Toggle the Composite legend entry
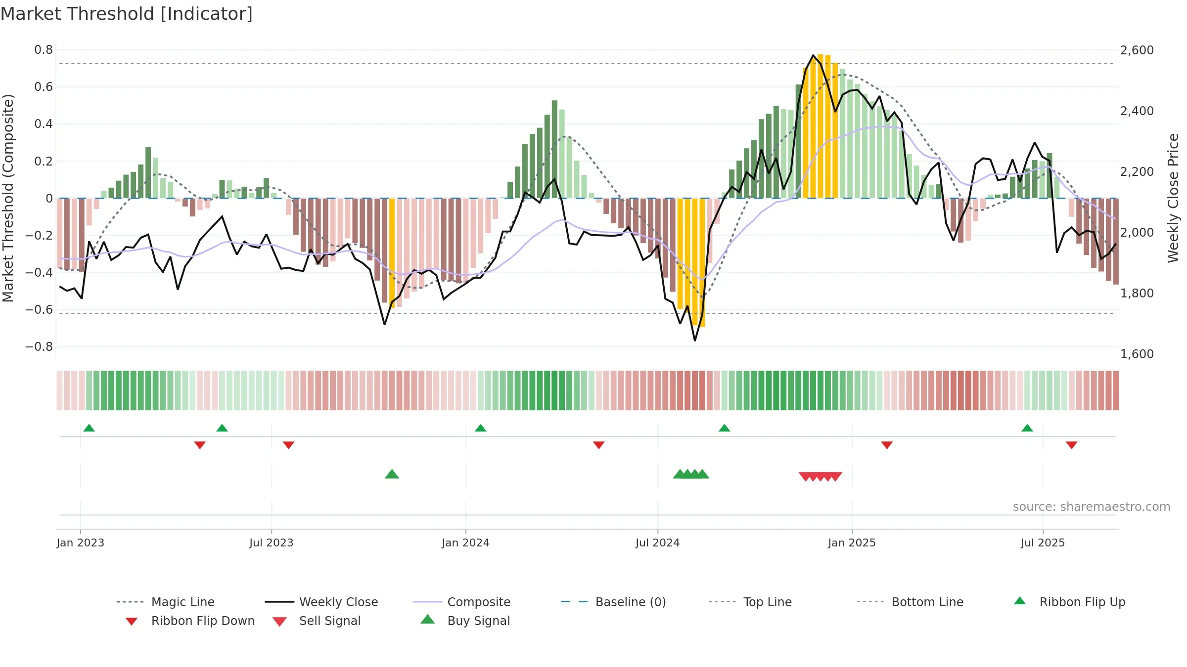 (x=461, y=602)
